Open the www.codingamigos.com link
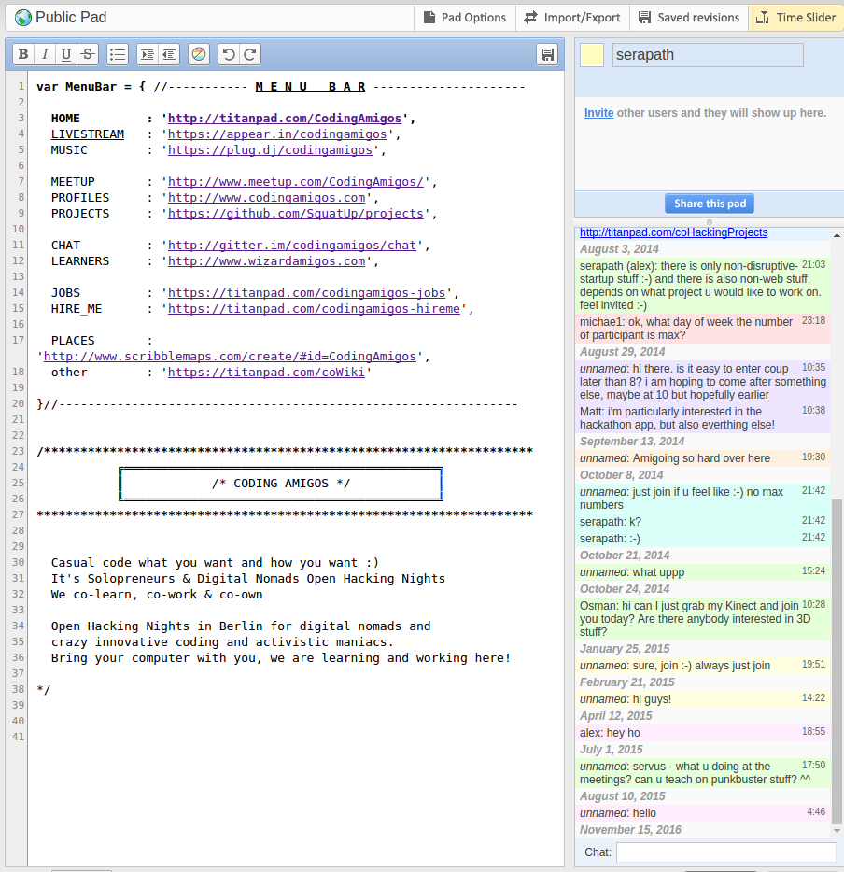Screen dimensions: 844x872 pyautogui.click(x=266, y=198)
